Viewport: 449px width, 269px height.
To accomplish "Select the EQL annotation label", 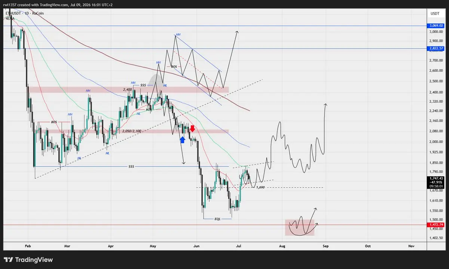I will (217, 219).
